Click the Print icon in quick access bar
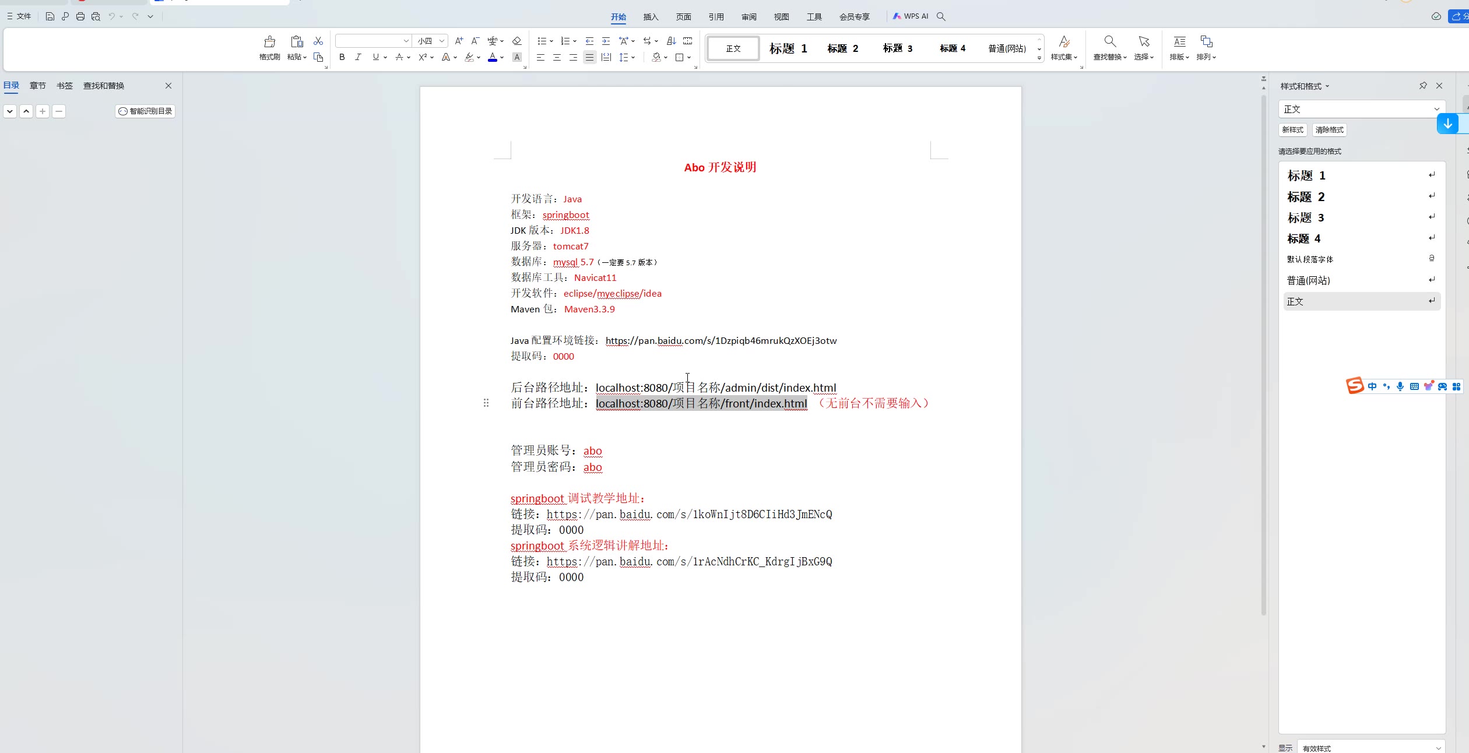 [x=80, y=16]
